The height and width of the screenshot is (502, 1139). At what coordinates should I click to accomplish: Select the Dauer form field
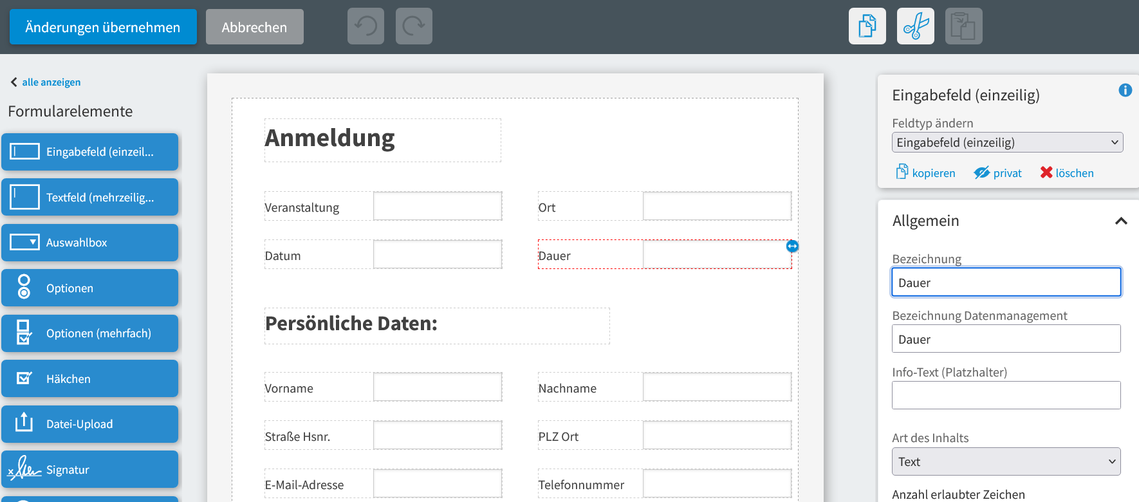[665, 254]
